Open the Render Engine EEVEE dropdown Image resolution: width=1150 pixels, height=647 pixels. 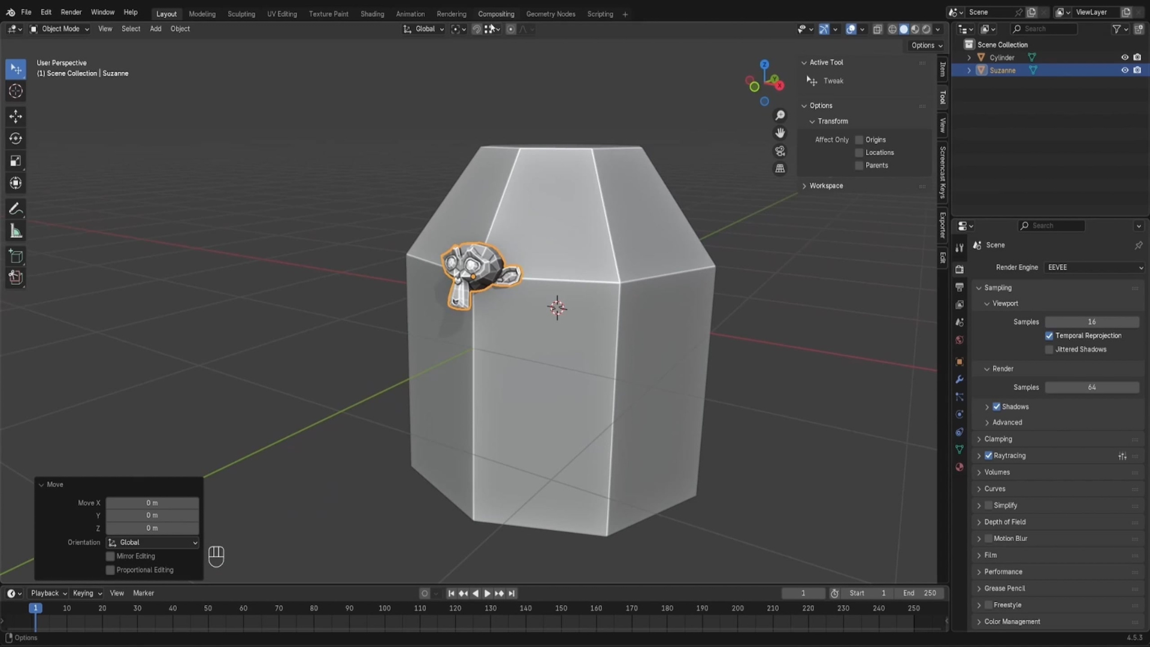click(1094, 267)
